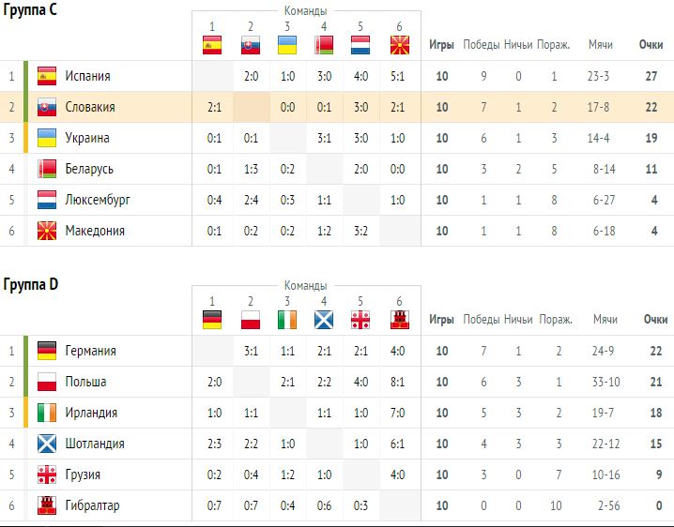Open the Словакия team link
The width and height of the screenshot is (674, 527).
(x=90, y=108)
